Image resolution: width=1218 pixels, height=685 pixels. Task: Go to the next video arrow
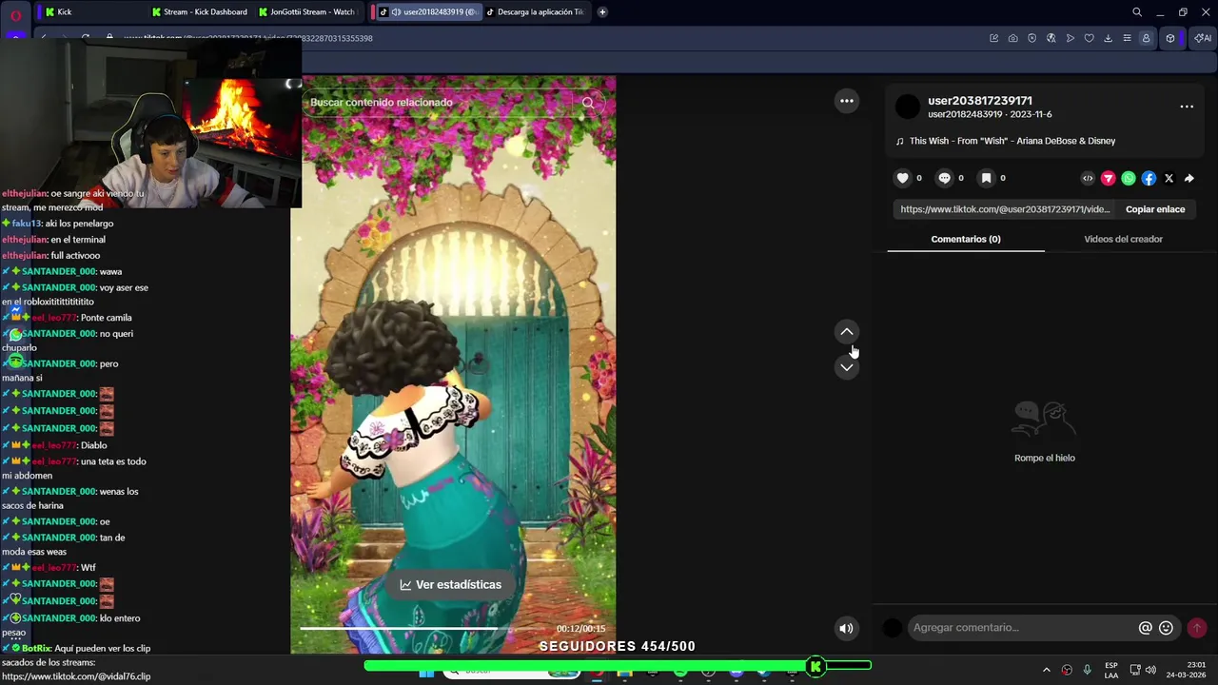click(846, 367)
